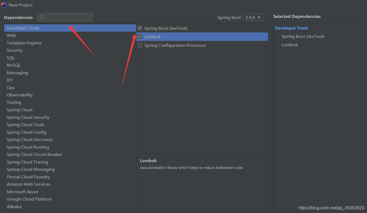This screenshot has width=367, height=213.
Task: Select the SQL category
Action: click(70, 58)
